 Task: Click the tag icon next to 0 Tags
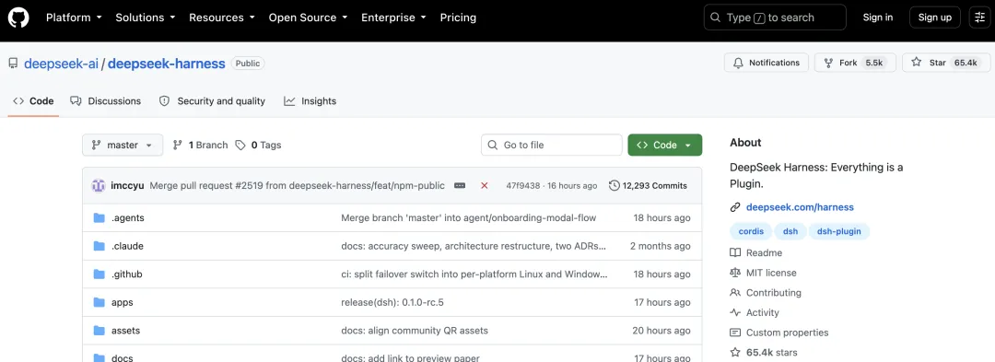pyautogui.click(x=240, y=146)
